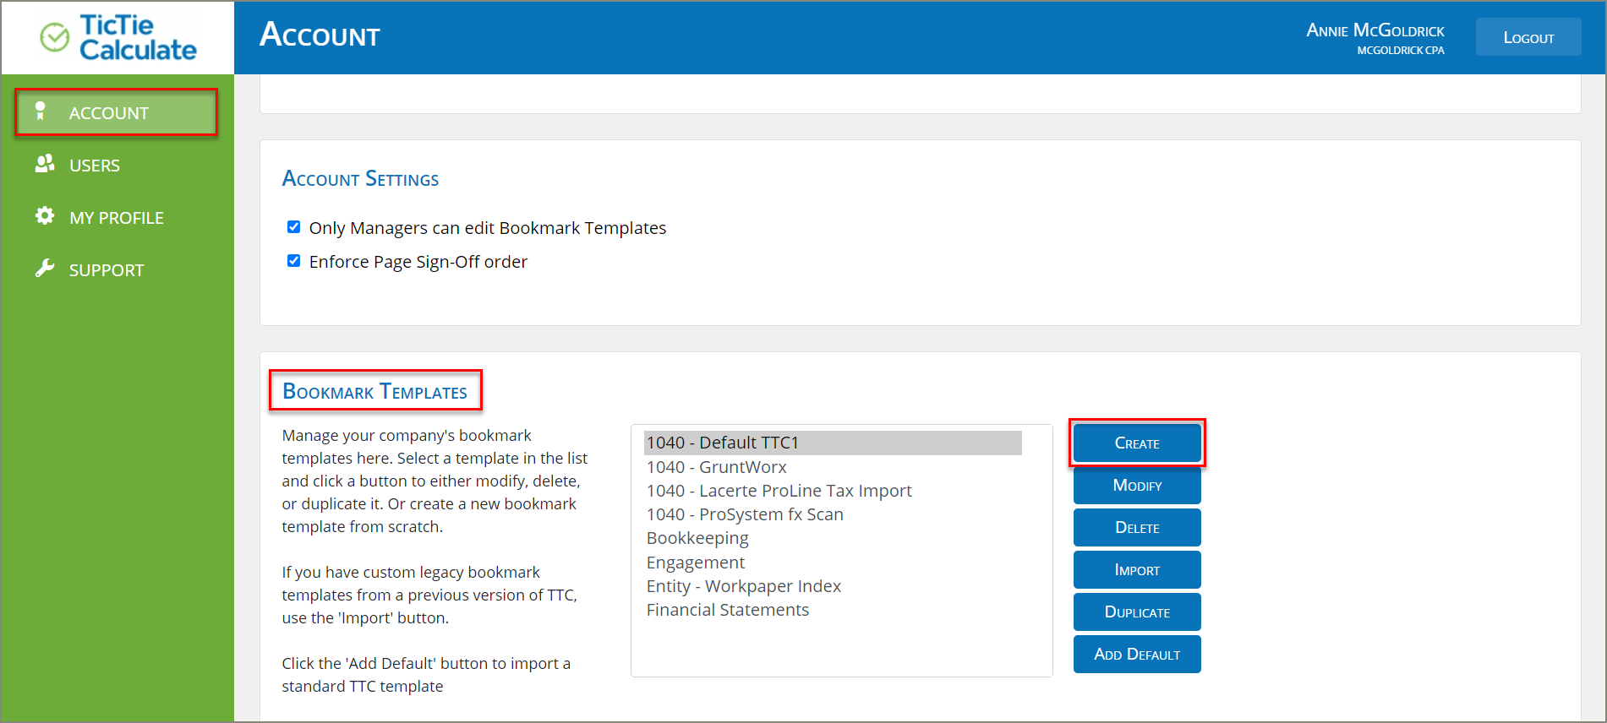The height and width of the screenshot is (723, 1607).
Task: Click the My Profile gear icon
Action: [45, 216]
